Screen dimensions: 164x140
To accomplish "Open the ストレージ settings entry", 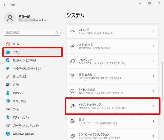I will click(x=113, y=31).
